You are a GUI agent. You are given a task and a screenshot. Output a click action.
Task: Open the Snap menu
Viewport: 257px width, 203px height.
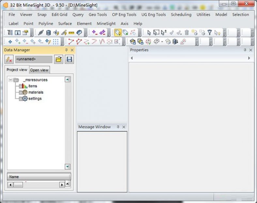click(42, 15)
